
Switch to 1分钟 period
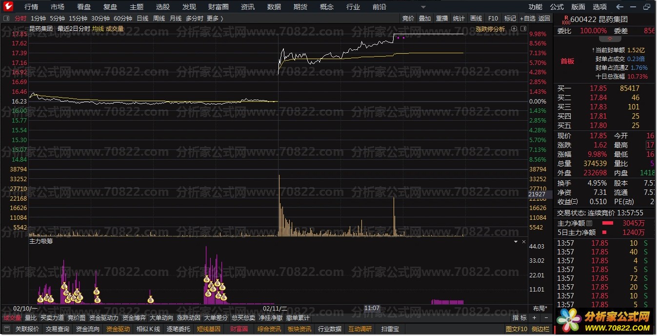[38, 18]
